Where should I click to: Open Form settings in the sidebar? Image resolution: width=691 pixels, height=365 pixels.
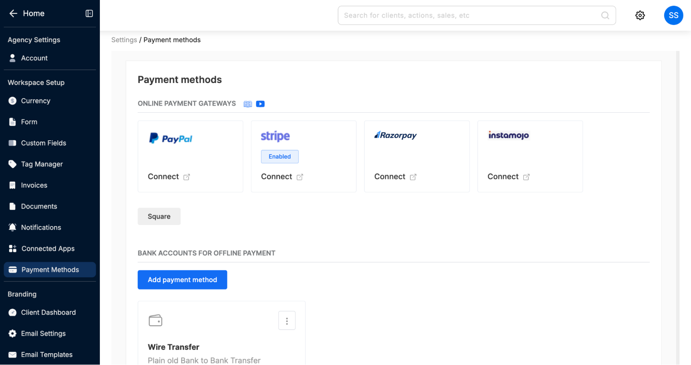pyautogui.click(x=50, y=122)
